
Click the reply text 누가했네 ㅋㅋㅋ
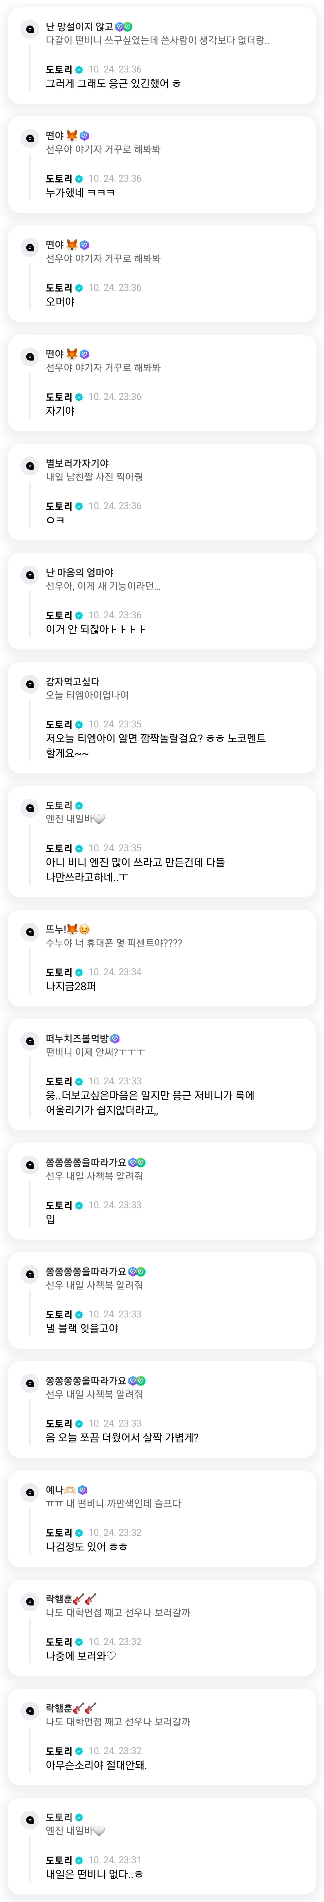(80, 193)
